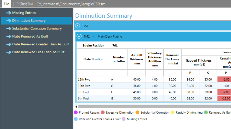Click the Number or Letter column header

pos(119,59)
